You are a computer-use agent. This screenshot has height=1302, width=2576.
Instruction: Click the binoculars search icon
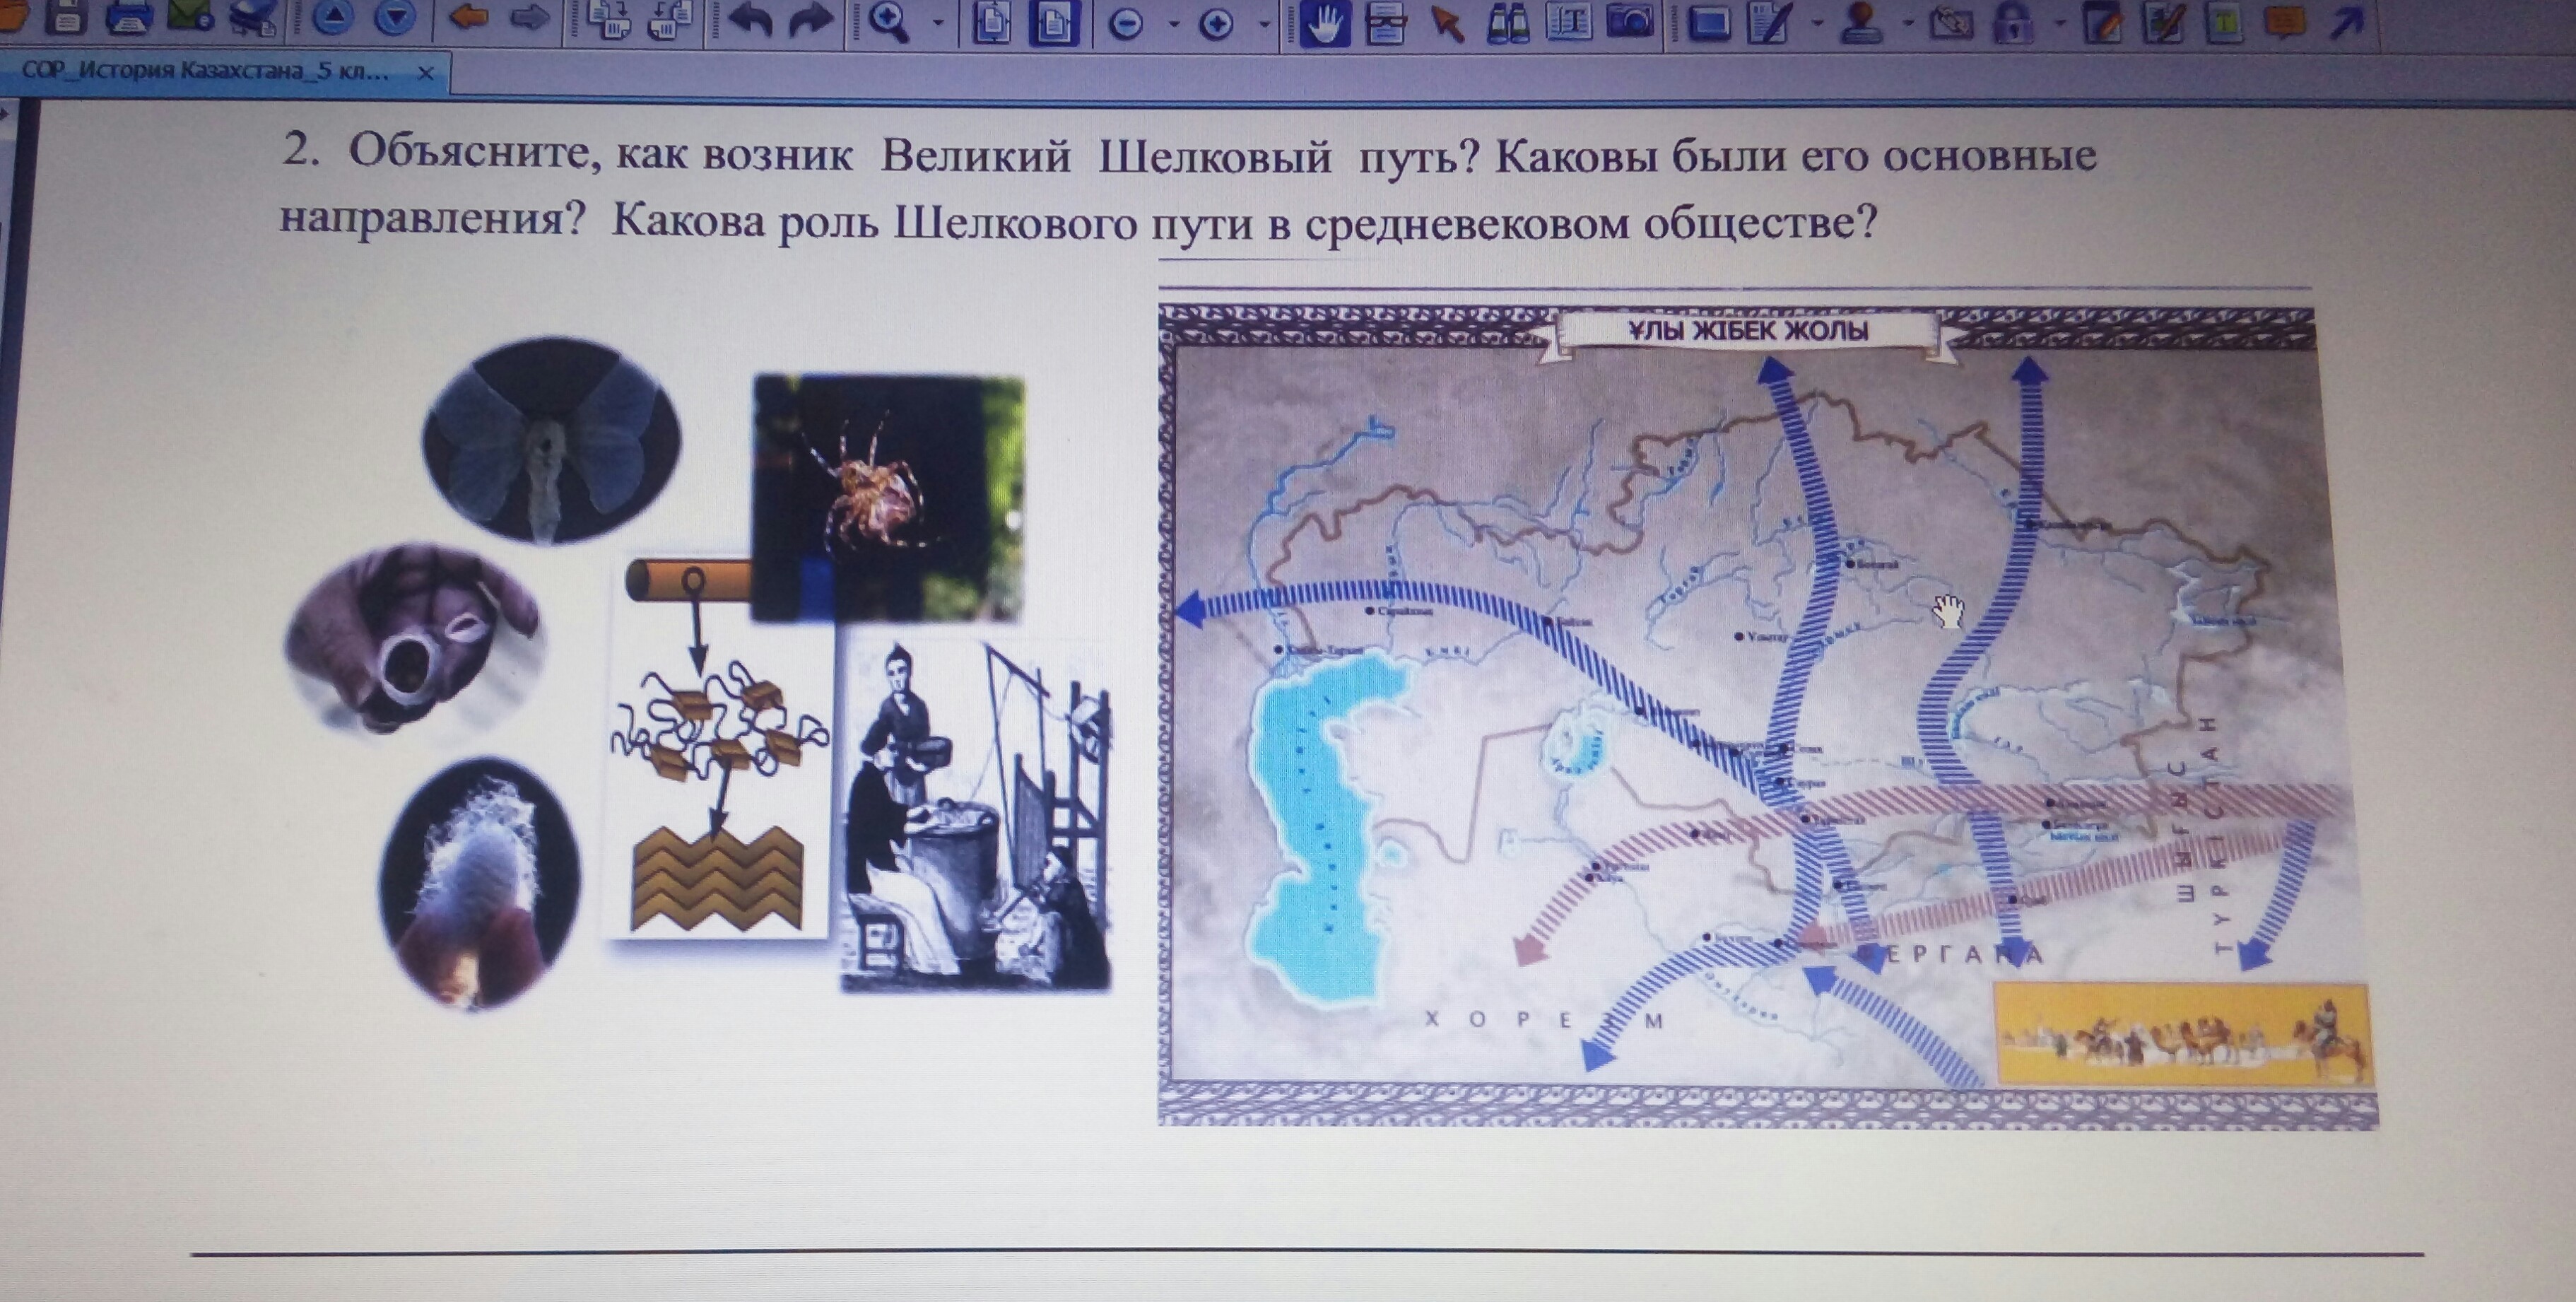[1508, 24]
